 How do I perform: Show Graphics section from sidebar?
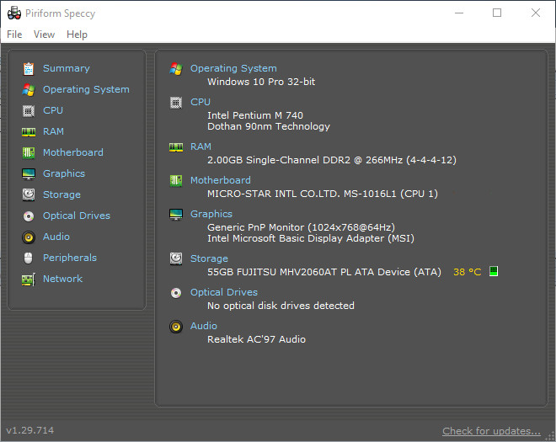pyautogui.click(x=64, y=173)
